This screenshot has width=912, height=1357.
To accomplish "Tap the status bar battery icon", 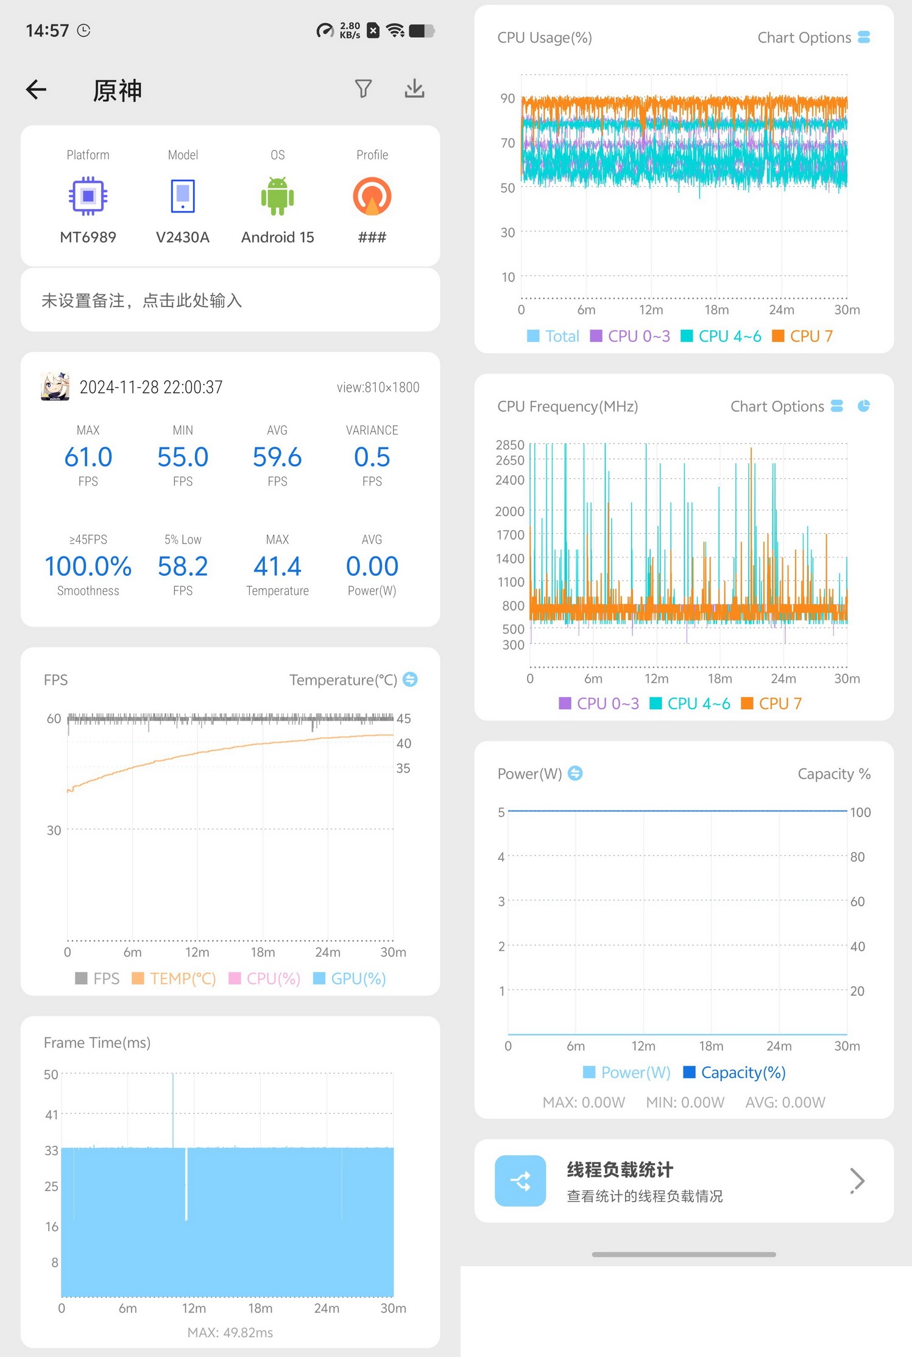I will click(422, 30).
